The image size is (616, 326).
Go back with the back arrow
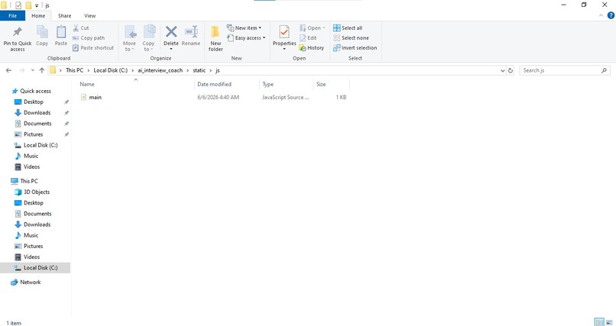click(x=8, y=70)
